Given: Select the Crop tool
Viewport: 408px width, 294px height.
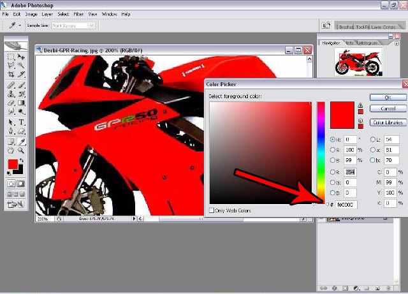Looking at the screenshot, I should click(11, 74).
